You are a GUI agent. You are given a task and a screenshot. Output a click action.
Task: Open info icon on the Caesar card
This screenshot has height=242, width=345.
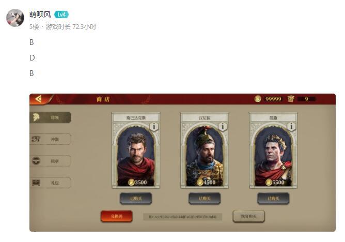point(291,127)
